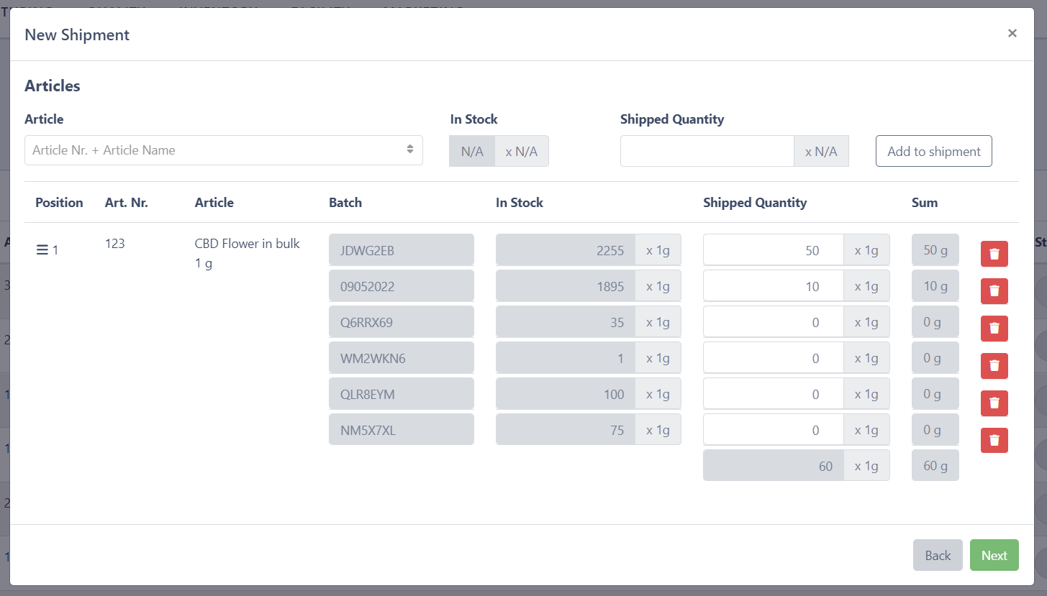
Task: Edit shipped quantity for batch Q6RRX69
Action: [x=773, y=322]
